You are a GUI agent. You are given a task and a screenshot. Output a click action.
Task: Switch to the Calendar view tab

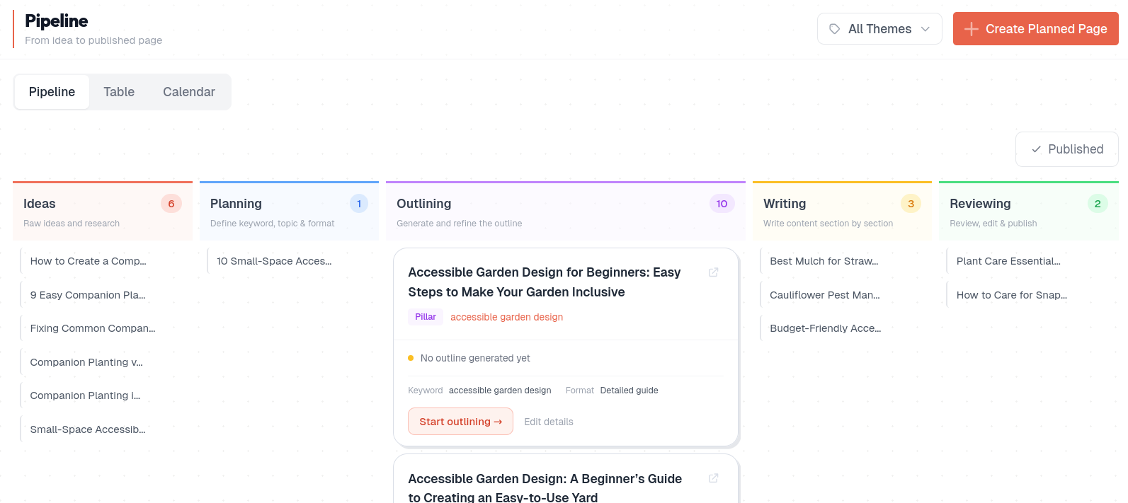click(189, 92)
